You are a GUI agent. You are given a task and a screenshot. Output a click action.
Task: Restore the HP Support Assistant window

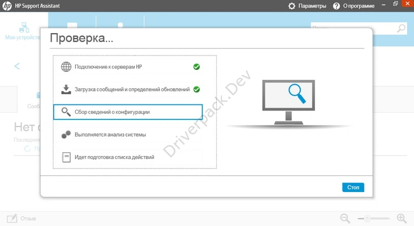coord(395,4)
